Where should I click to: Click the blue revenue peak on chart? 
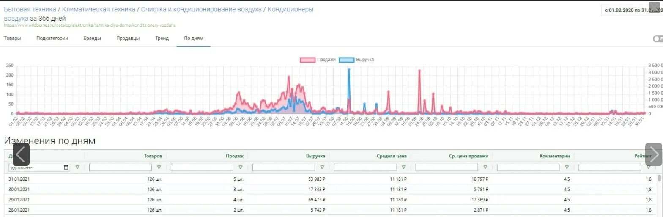pyautogui.click(x=349, y=69)
